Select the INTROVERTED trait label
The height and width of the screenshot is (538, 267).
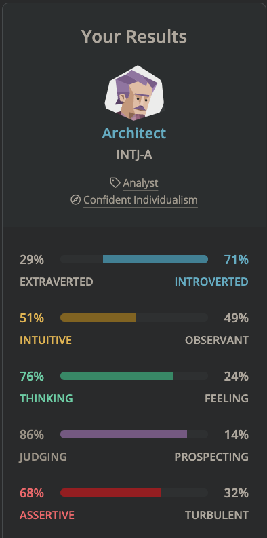211,282
